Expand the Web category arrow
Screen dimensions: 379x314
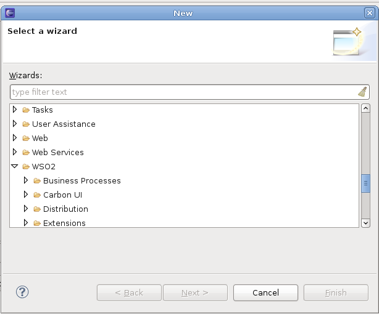coord(15,138)
